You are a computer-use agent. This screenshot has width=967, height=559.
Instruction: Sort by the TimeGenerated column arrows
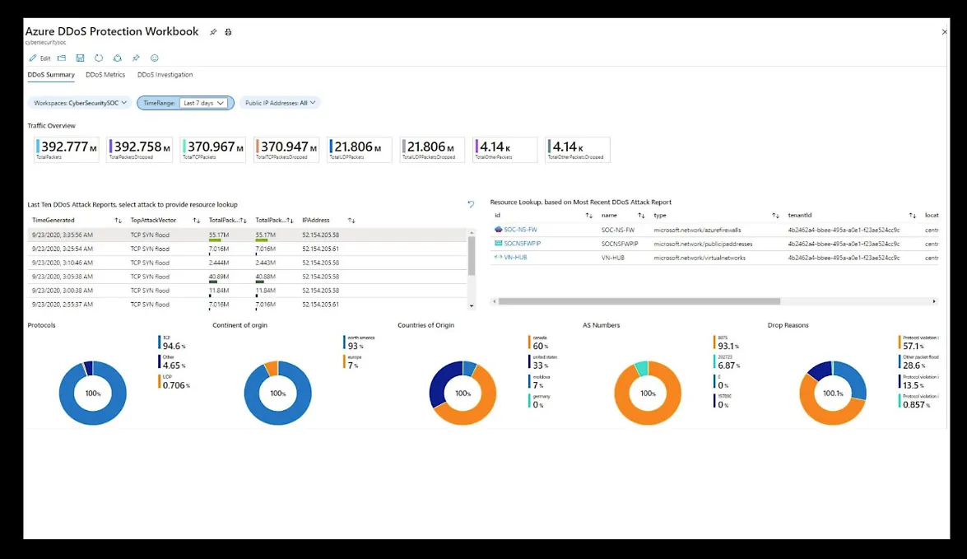118,221
